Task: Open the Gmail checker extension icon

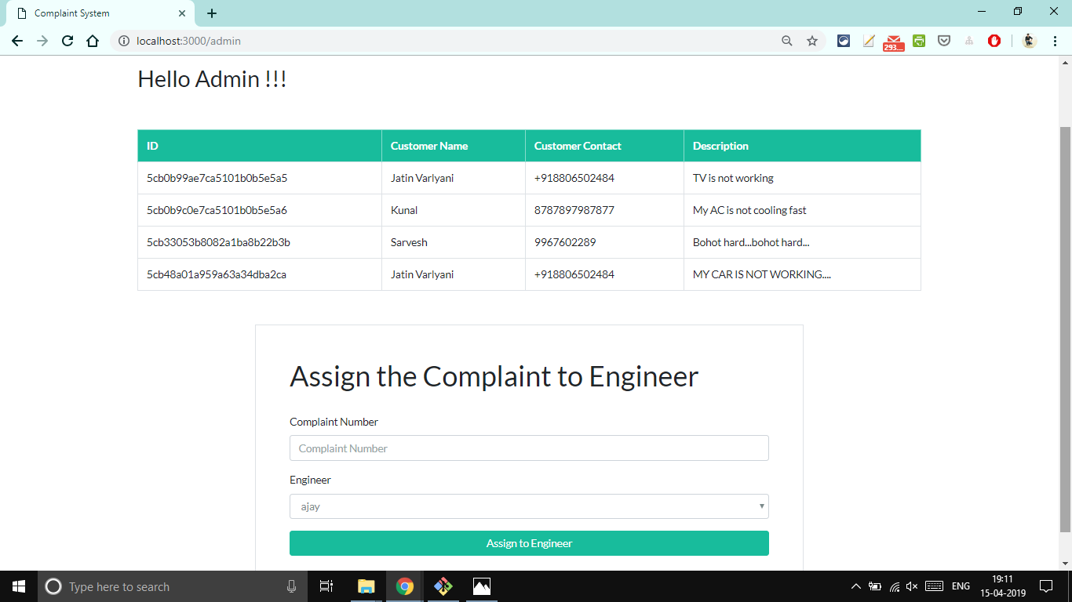Action: pos(893,42)
